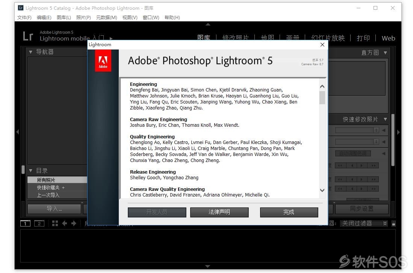Click arrow next to Lightroom mobile 入门
Screen dimensions: 413x273
[111, 38]
